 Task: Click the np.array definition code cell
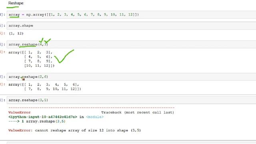click(x=132, y=15)
